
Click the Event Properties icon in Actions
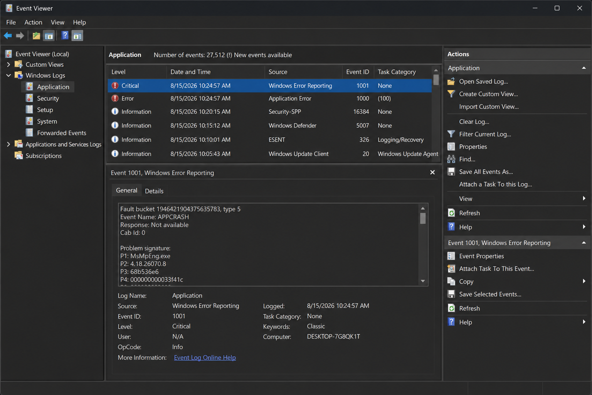[x=451, y=256]
